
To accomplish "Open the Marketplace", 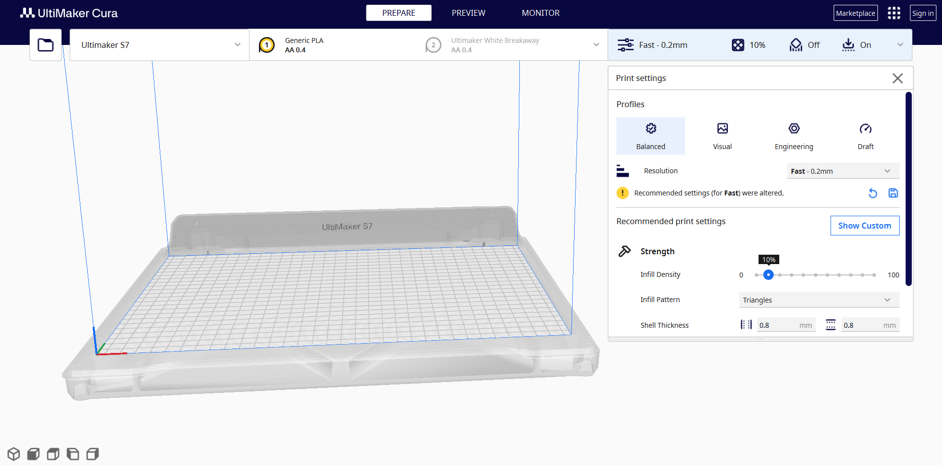I will 856,13.
